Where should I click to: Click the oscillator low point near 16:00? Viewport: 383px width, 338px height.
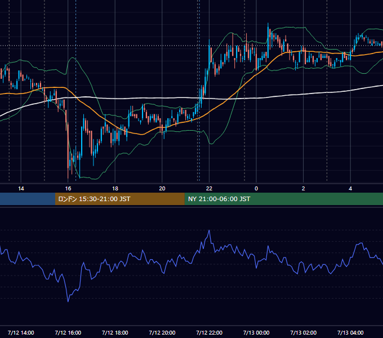coord(68,301)
